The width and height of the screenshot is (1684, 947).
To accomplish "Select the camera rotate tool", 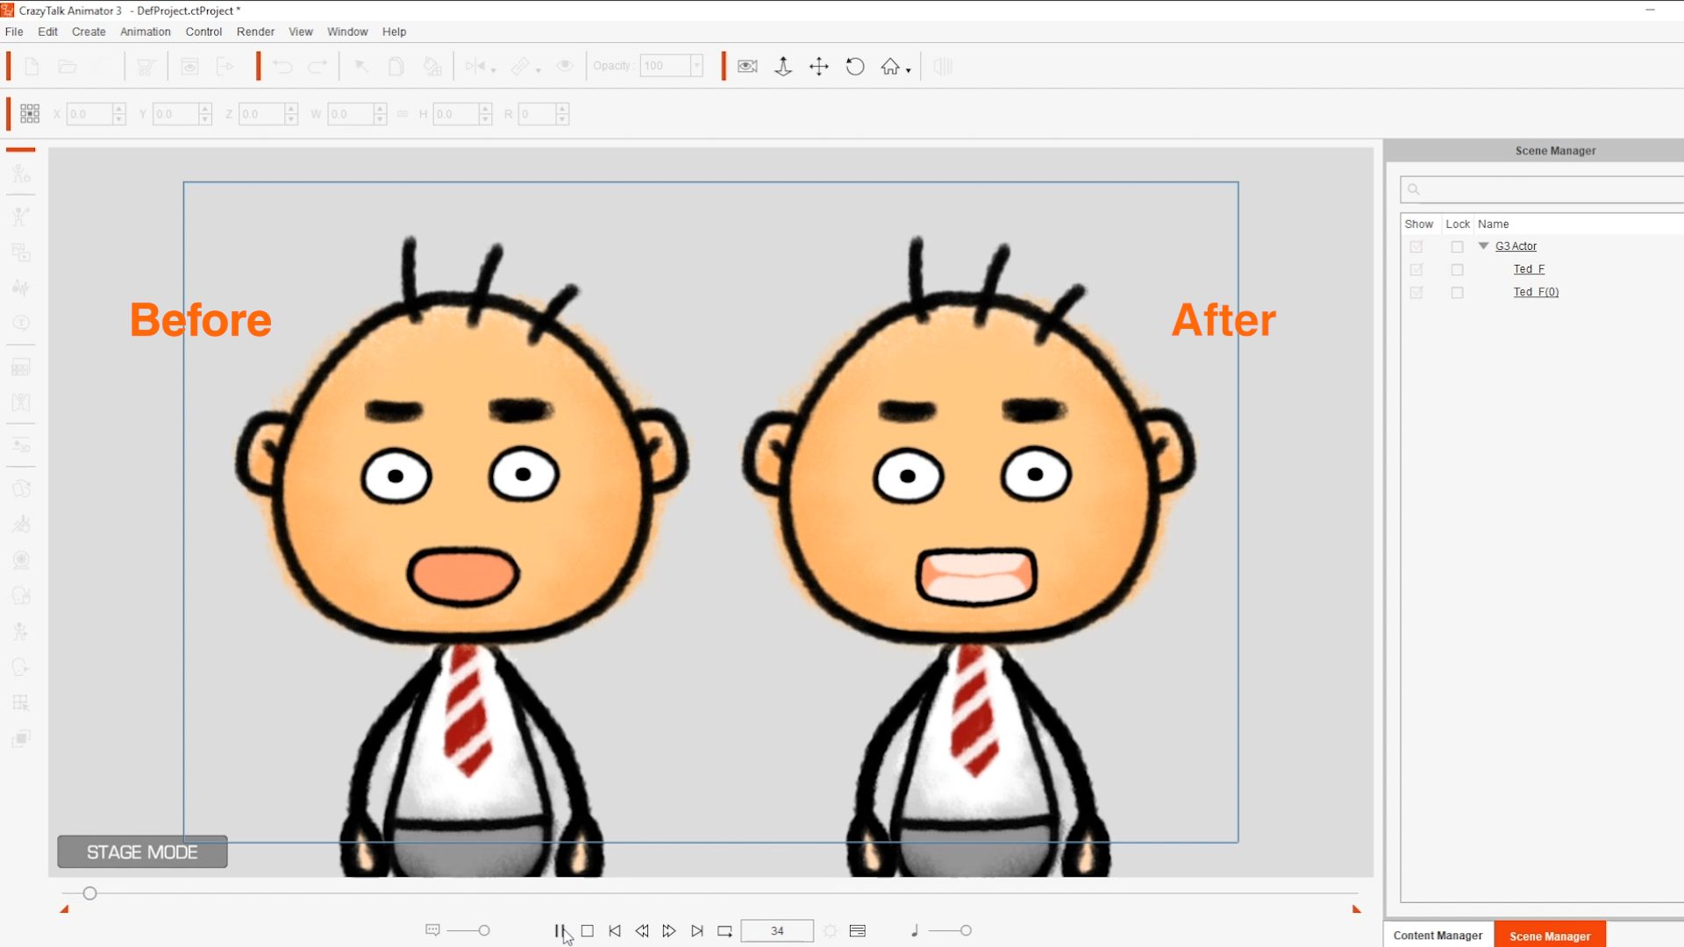I will pos(855,67).
